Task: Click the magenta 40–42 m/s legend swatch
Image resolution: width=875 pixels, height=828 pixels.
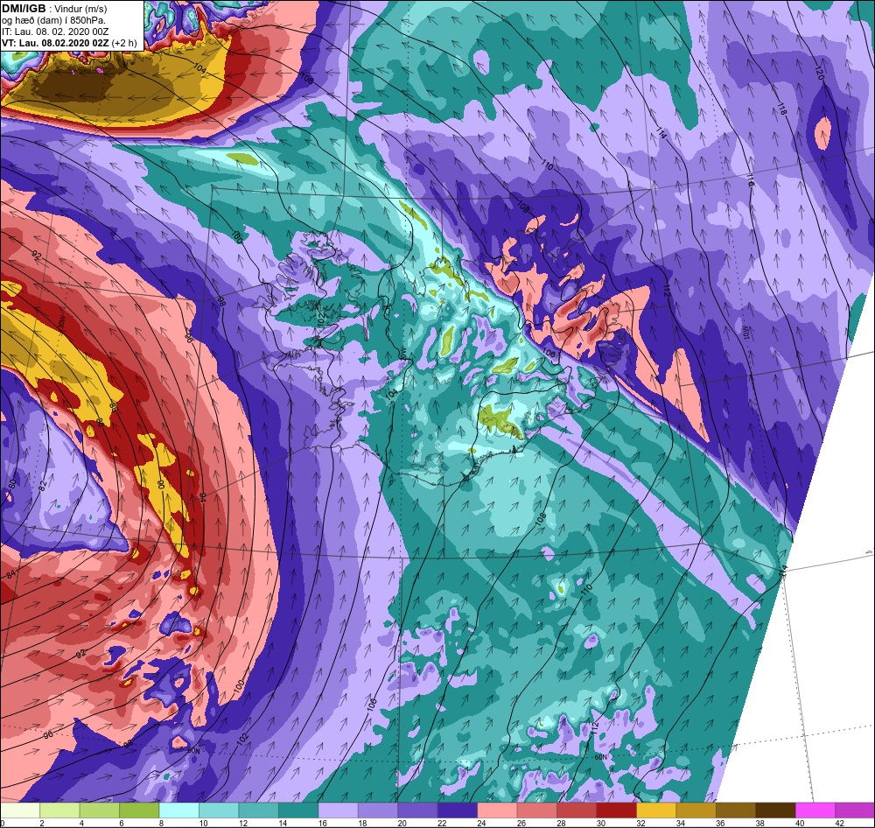Action: coord(815,810)
